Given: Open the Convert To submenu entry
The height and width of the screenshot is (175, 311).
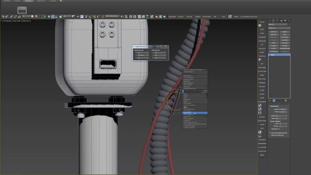Looking at the screenshot, I should tap(195, 117).
